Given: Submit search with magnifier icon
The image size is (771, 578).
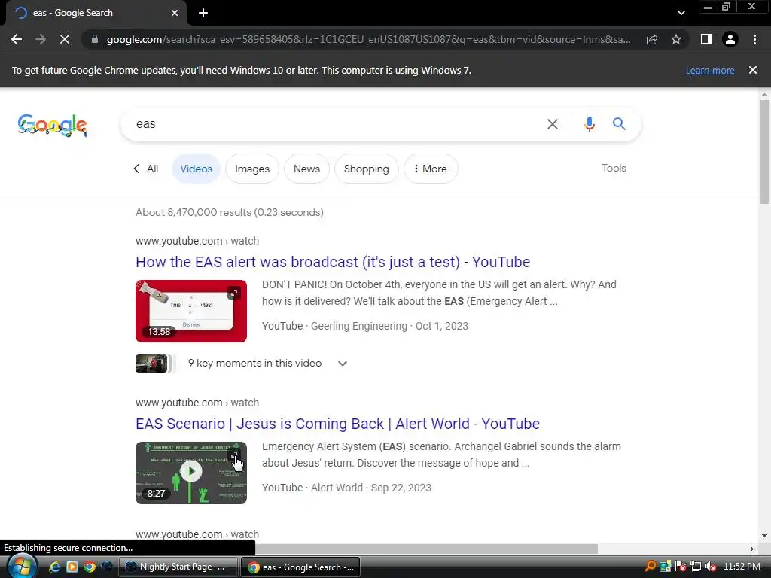Looking at the screenshot, I should [x=619, y=124].
